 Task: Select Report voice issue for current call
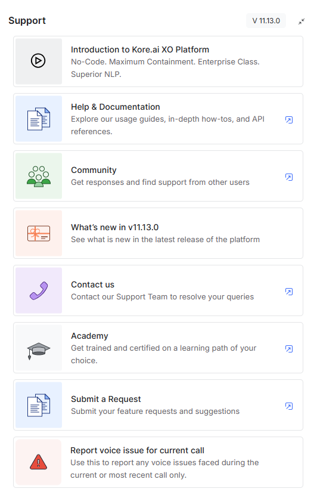click(x=158, y=462)
